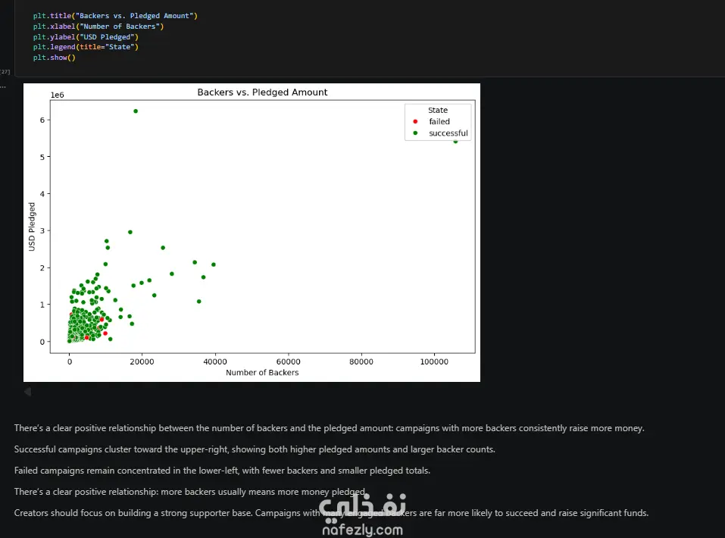The image size is (725, 538).
Task: Click the cell execution count 27
Action: [5, 72]
